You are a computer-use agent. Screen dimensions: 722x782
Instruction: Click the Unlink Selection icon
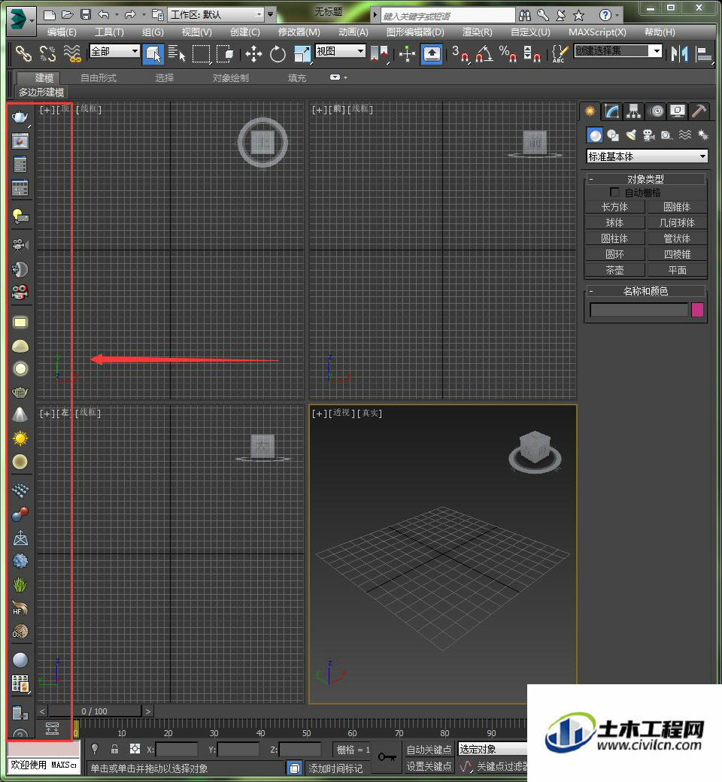[x=47, y=53]
